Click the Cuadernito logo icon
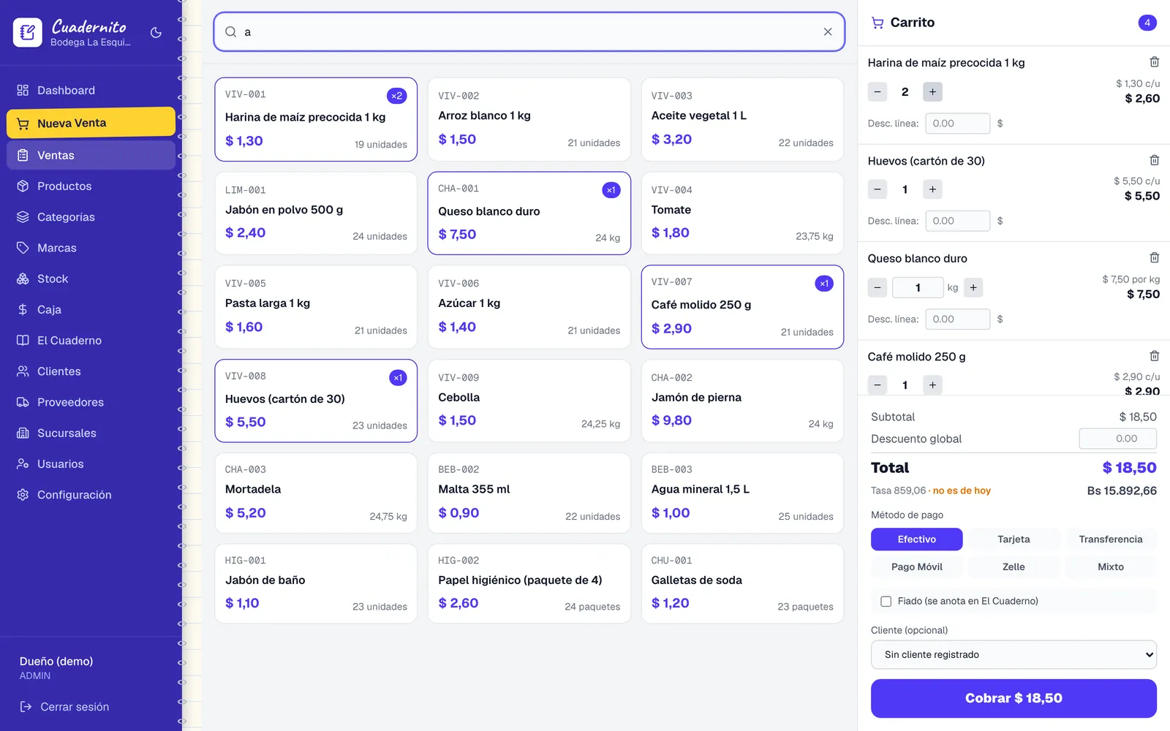 (28, 32)
